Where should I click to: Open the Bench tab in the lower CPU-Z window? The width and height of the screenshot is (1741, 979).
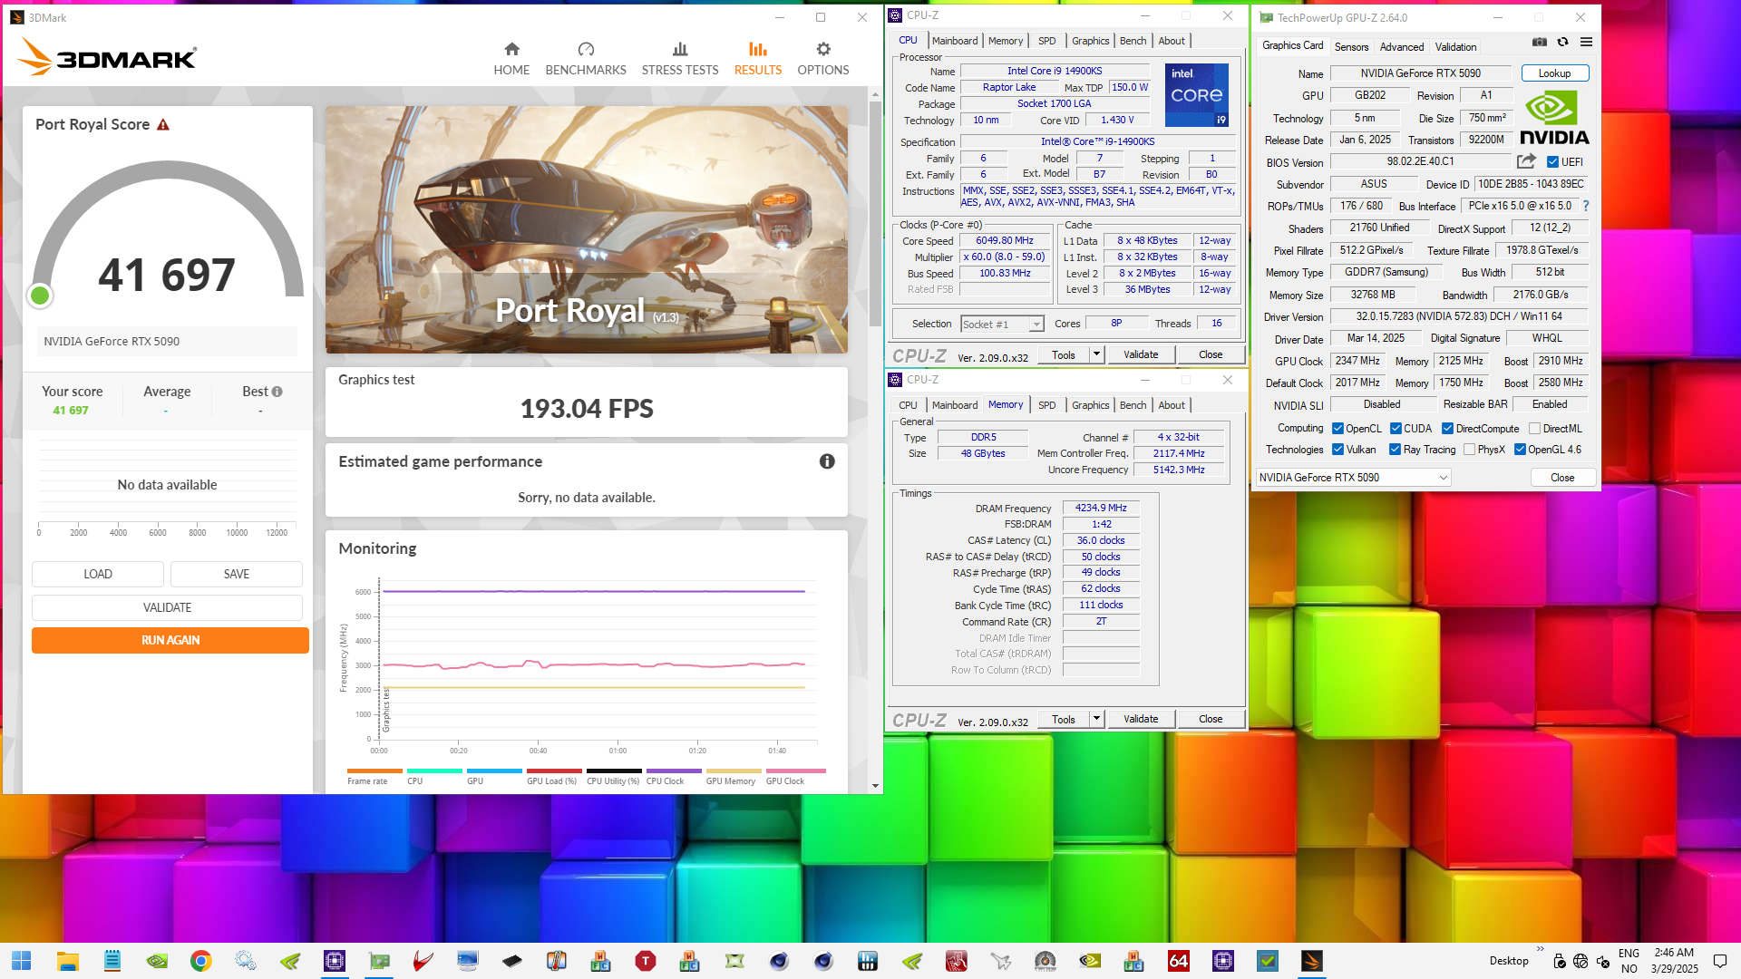(x=1133, y=405)
